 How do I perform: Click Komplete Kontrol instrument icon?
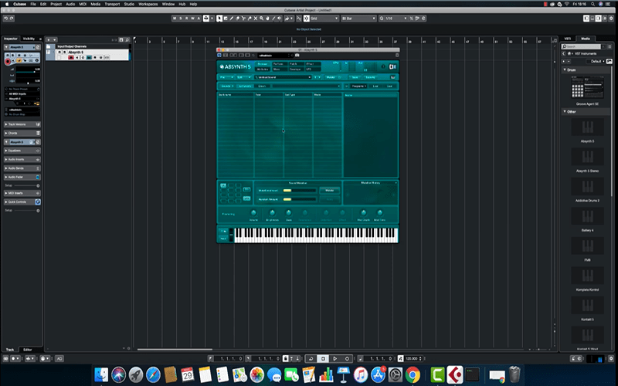[x=587, y=276]
